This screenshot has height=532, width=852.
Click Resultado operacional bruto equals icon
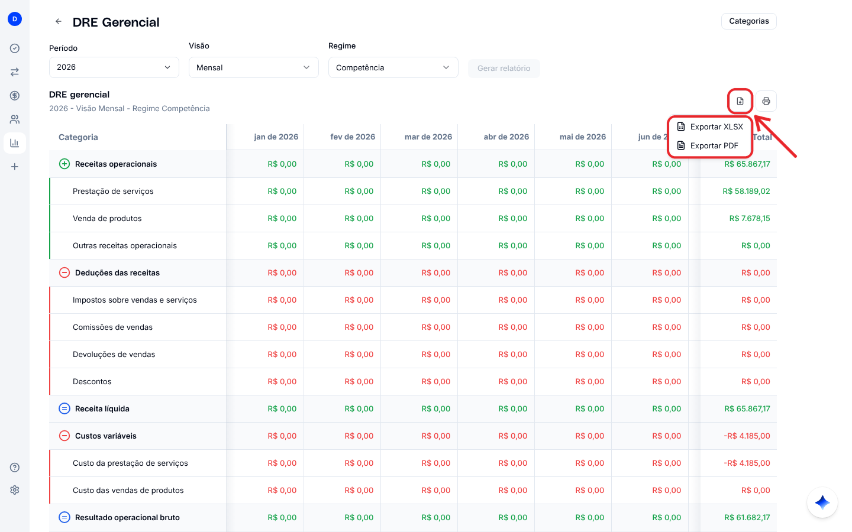click(64, 517)
